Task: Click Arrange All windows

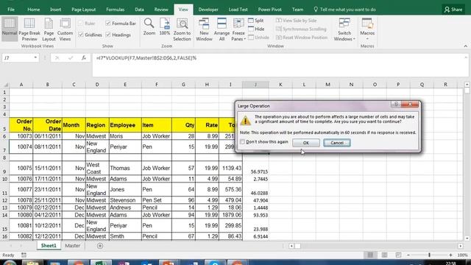Action: (x=222, y=29)
